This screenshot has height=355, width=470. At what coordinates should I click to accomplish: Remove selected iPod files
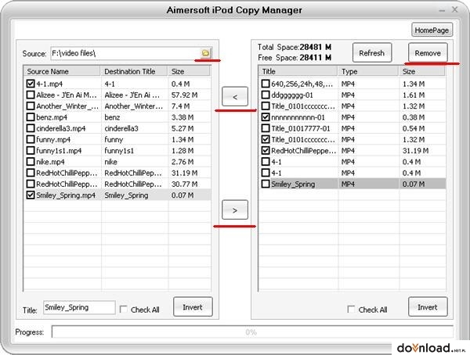428,53
